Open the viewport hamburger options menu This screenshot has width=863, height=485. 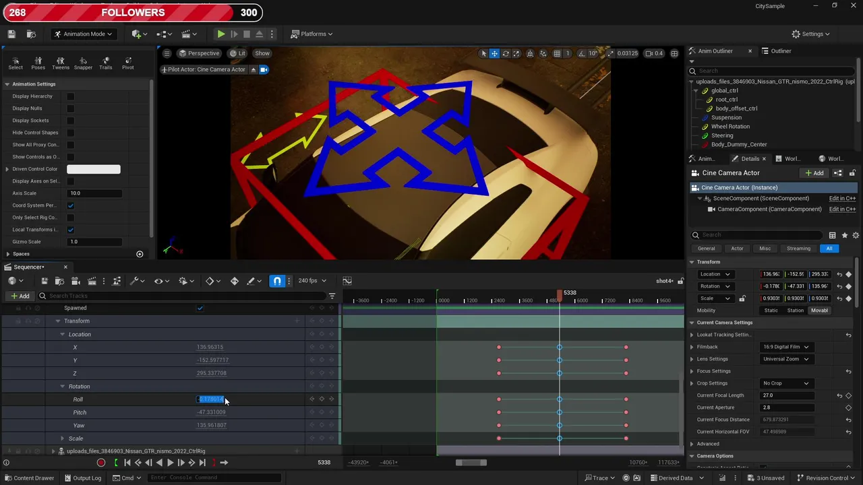coord(167,53)
